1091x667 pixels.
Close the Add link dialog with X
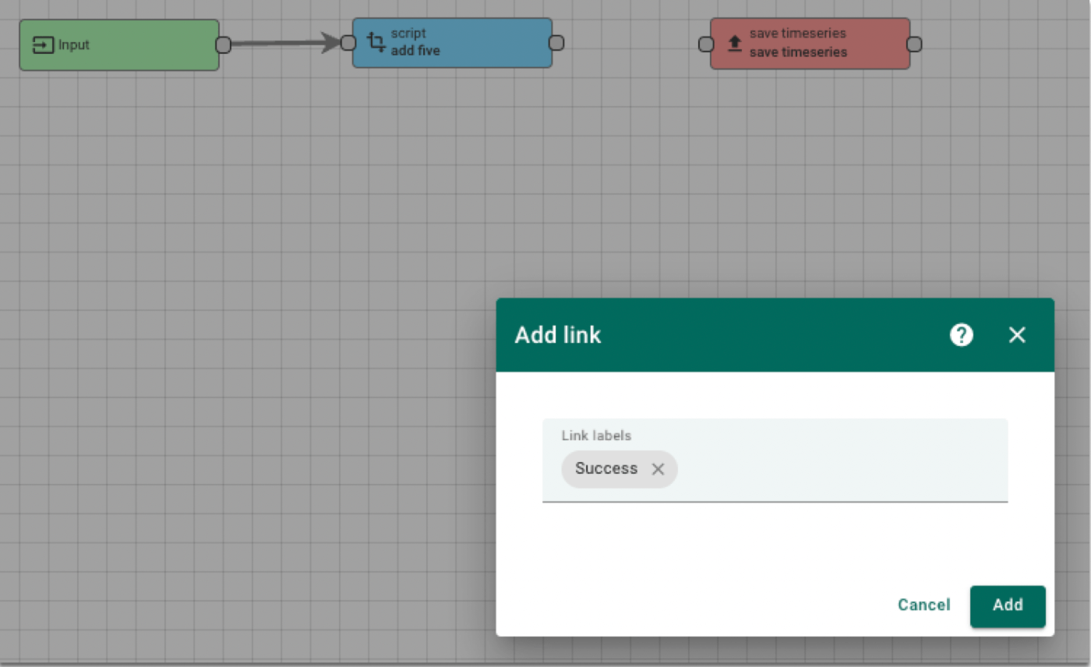1017,335
